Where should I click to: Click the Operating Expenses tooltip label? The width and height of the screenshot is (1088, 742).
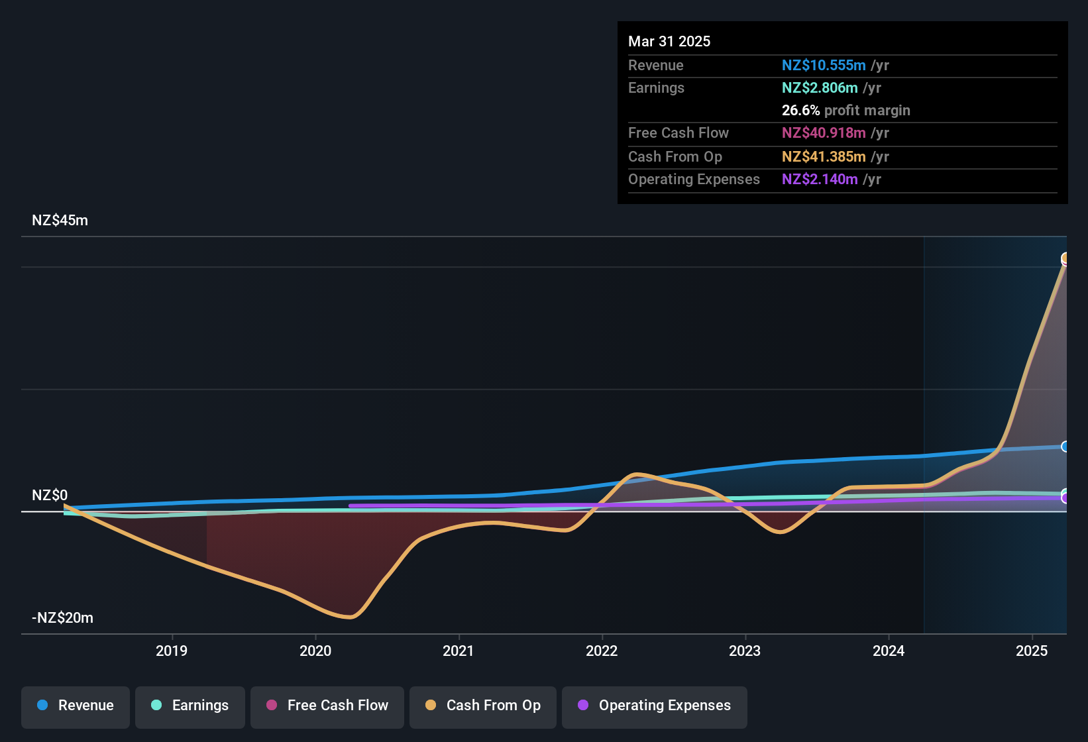coord(694,179)
